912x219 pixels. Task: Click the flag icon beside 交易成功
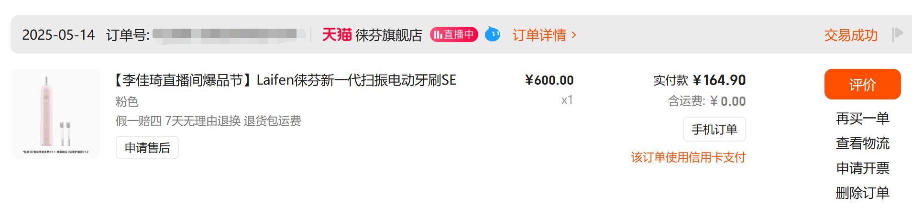898,34
